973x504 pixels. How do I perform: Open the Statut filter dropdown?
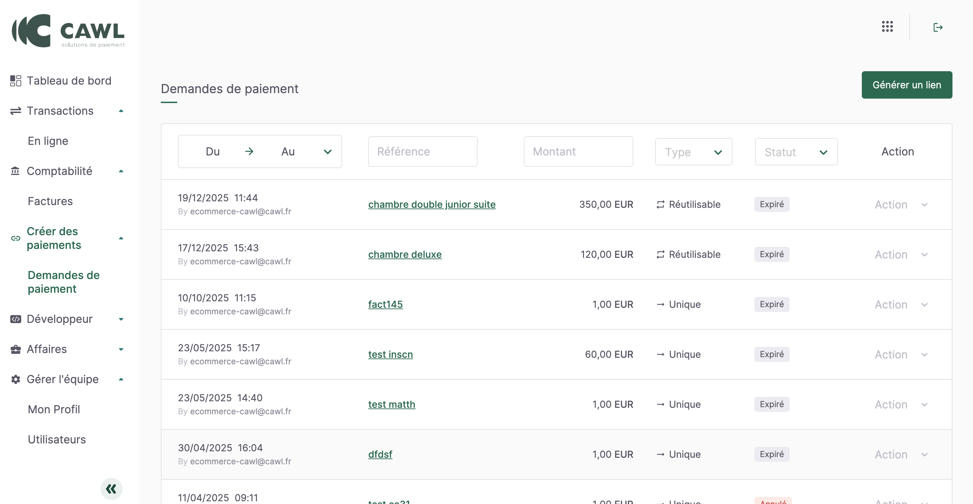point(796,152)
